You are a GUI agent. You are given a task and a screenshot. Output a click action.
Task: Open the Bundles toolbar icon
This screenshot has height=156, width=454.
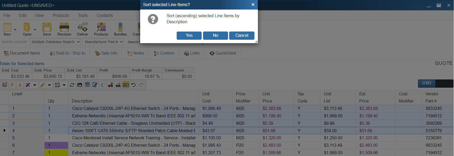[x=120, y=27]
